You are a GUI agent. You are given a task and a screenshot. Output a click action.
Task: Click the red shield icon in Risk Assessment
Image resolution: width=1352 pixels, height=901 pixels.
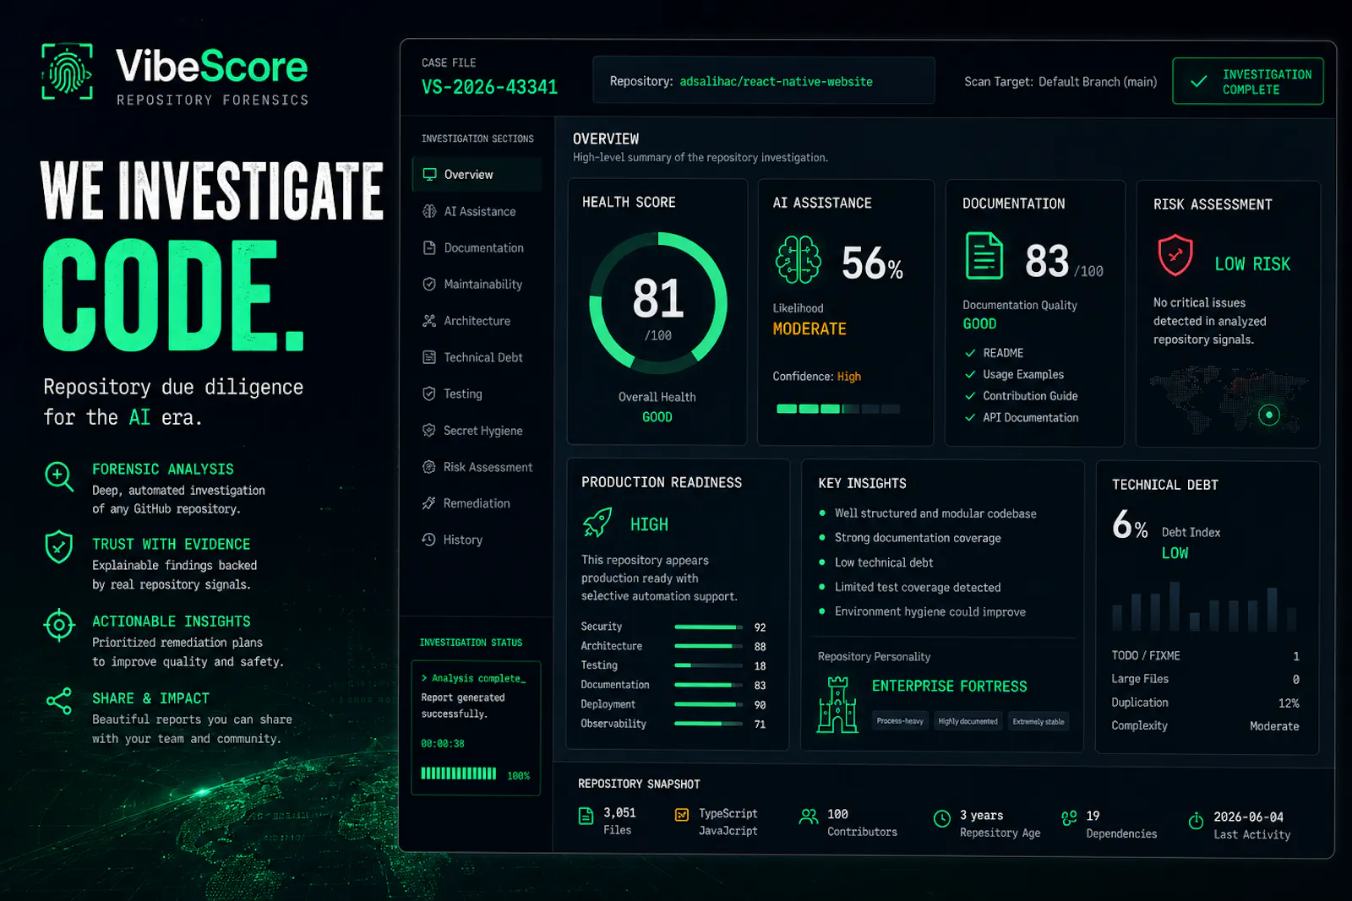pos(1175,255)
